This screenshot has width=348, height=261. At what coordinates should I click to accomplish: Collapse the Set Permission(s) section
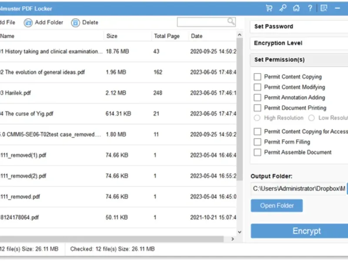(299, 60)
